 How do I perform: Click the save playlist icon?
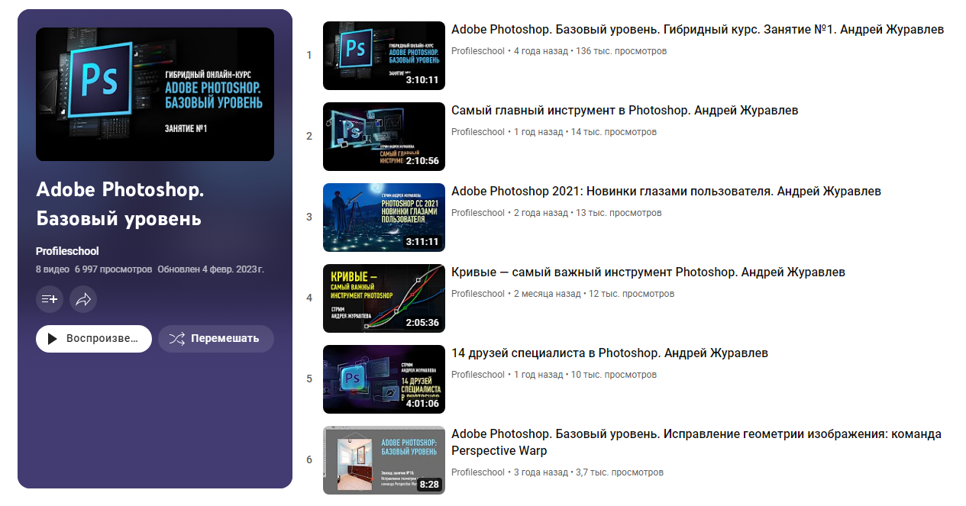pos(50,299)
